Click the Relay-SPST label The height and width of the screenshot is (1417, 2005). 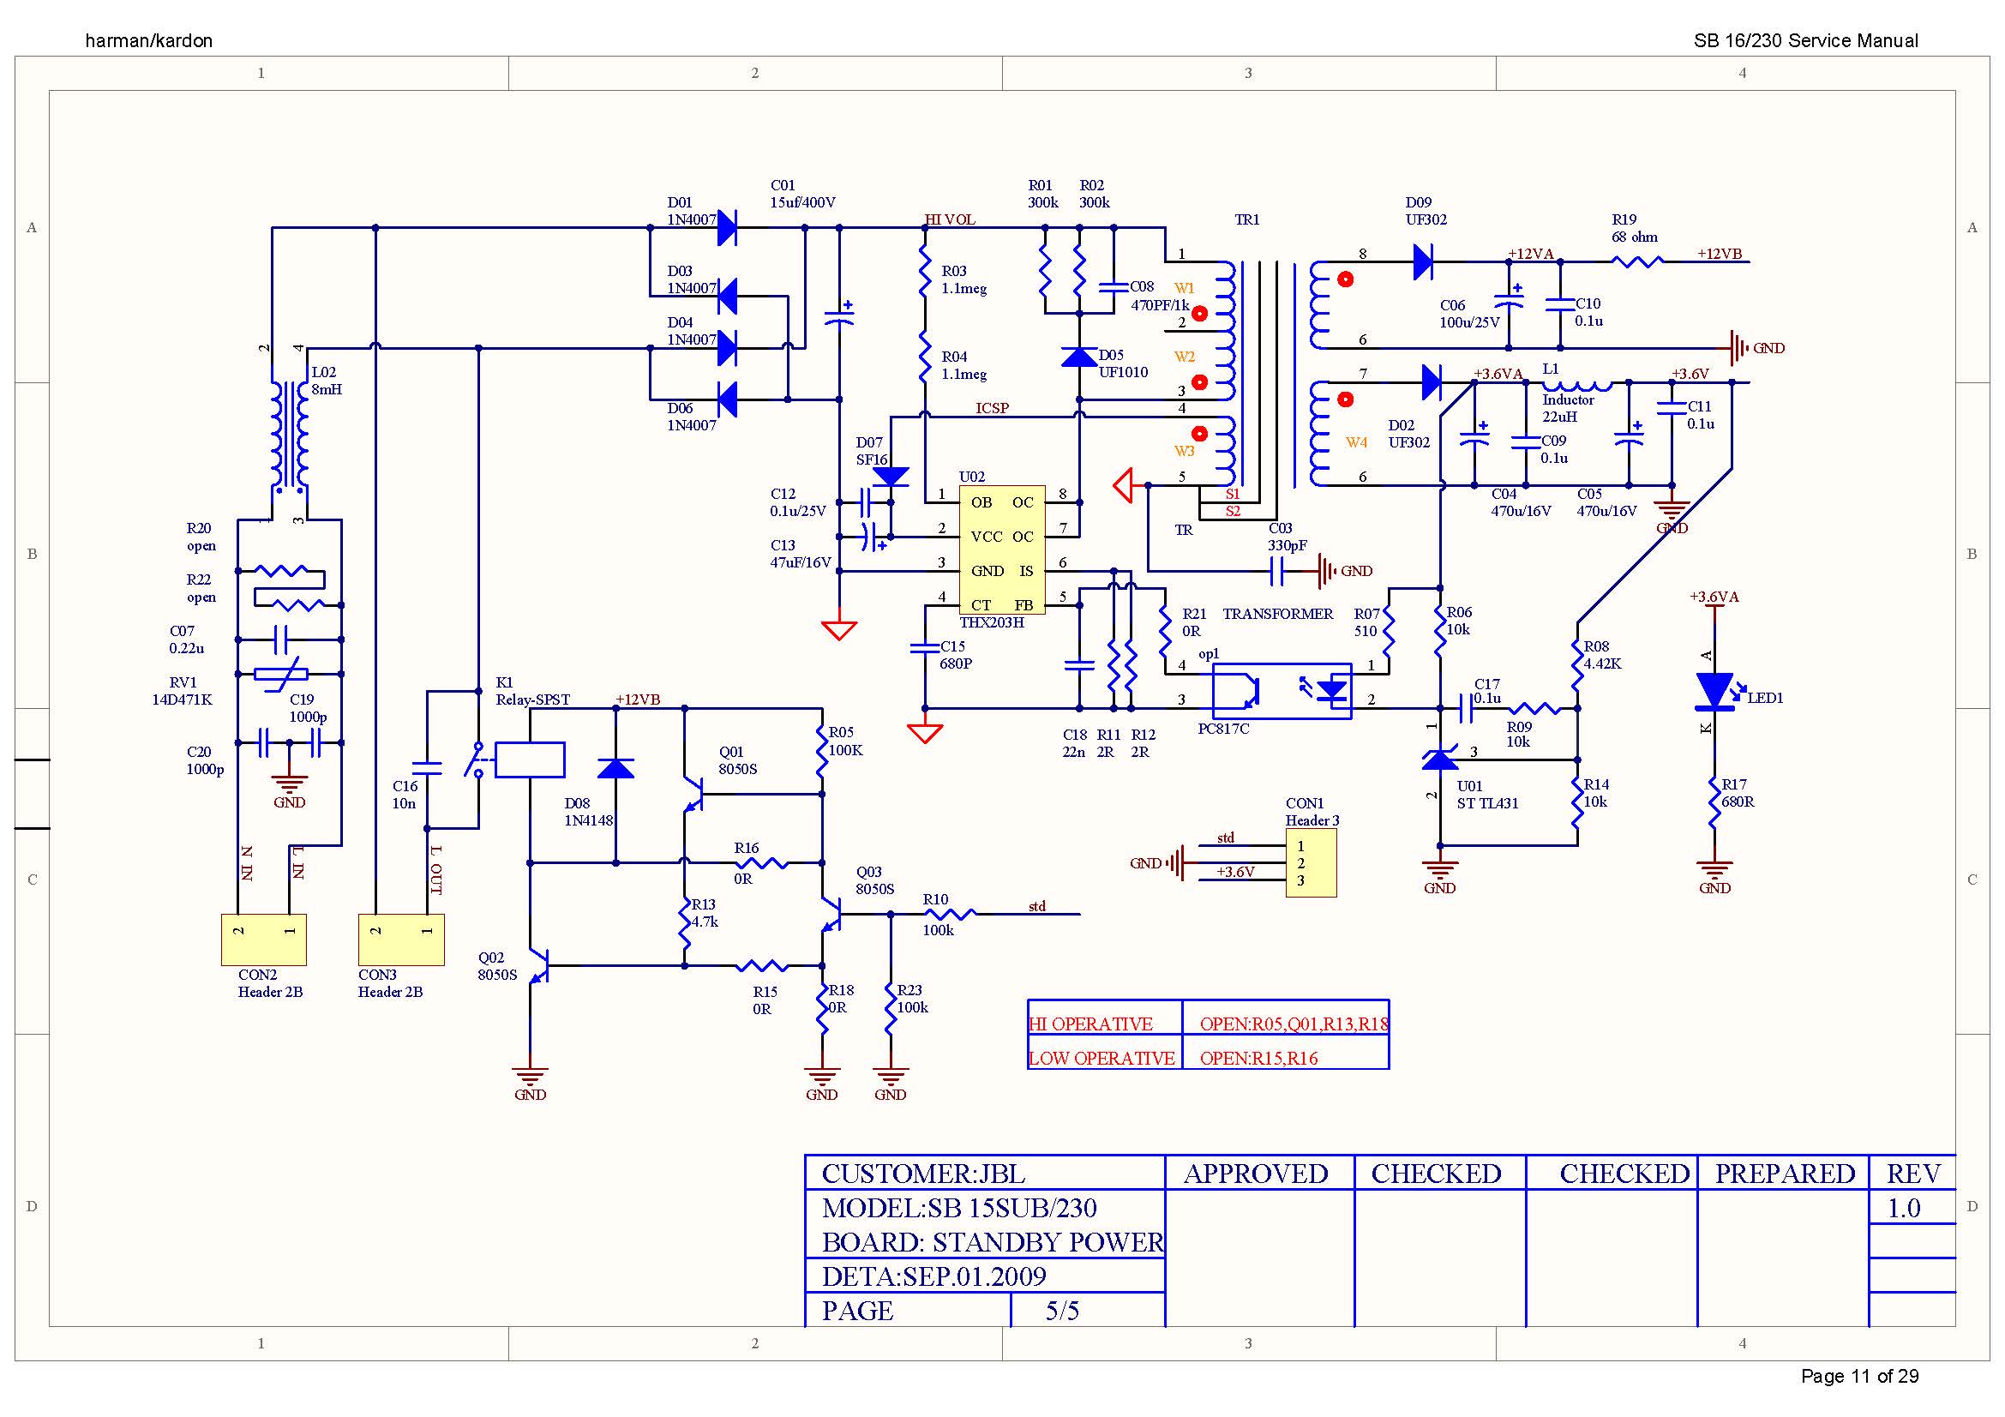click(x=532, y=700)
